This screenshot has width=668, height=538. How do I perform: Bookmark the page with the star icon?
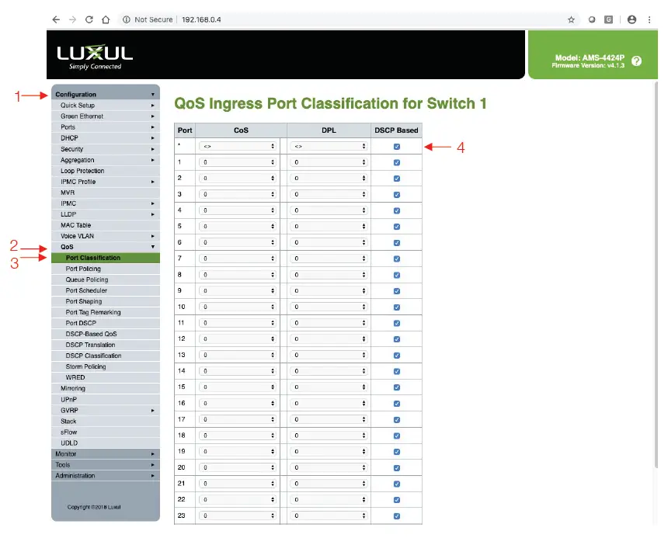coord(569,19)
